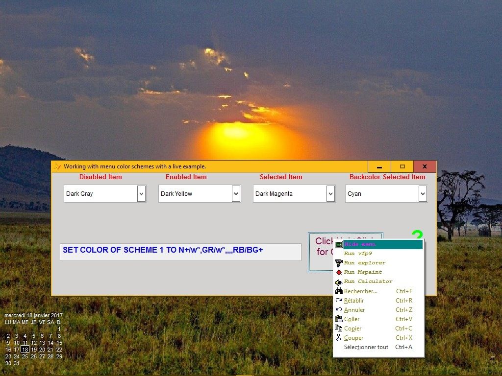502x376 pixels.
Task: Click the speaker icon beside Run Calculator
Action: tap(338, 281)
